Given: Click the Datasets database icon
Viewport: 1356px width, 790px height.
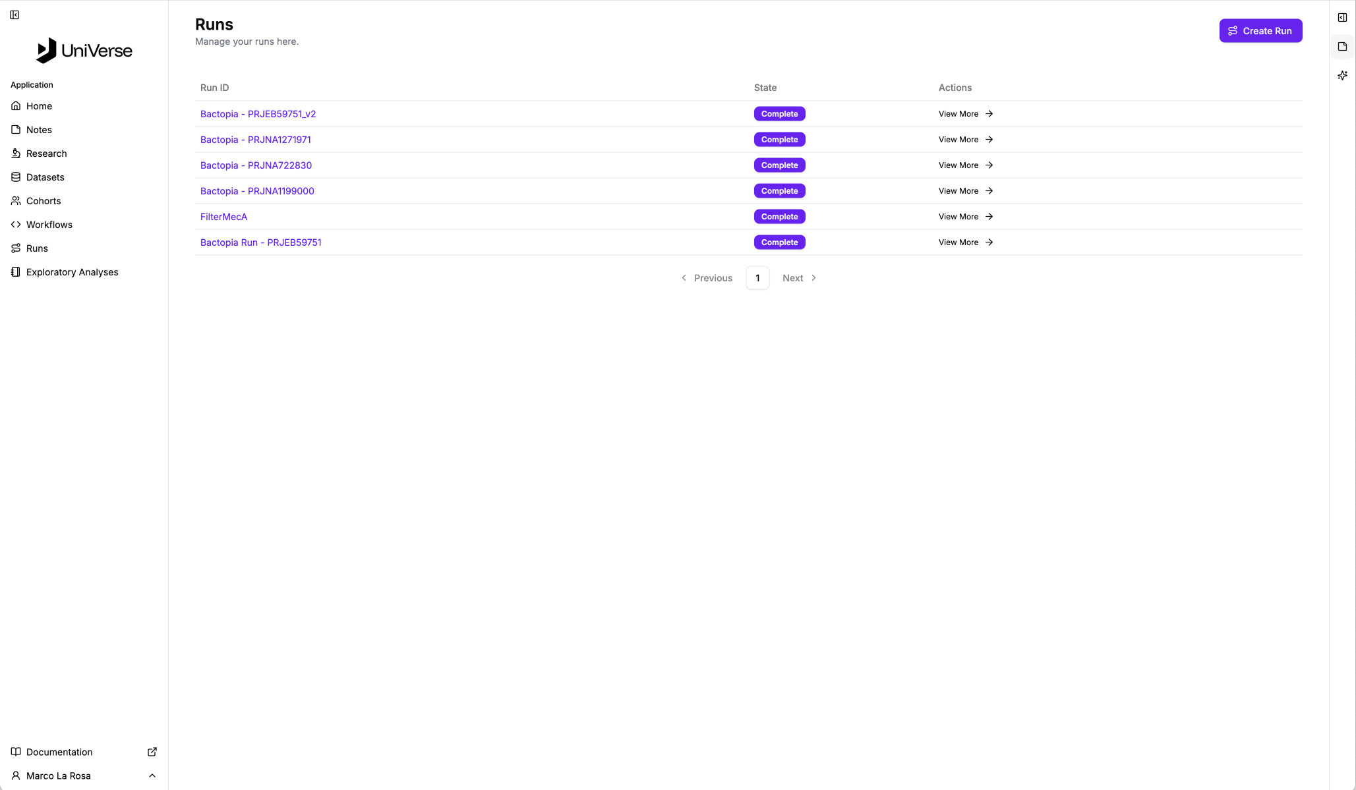Looking at the screenshot, I should 16,177.
